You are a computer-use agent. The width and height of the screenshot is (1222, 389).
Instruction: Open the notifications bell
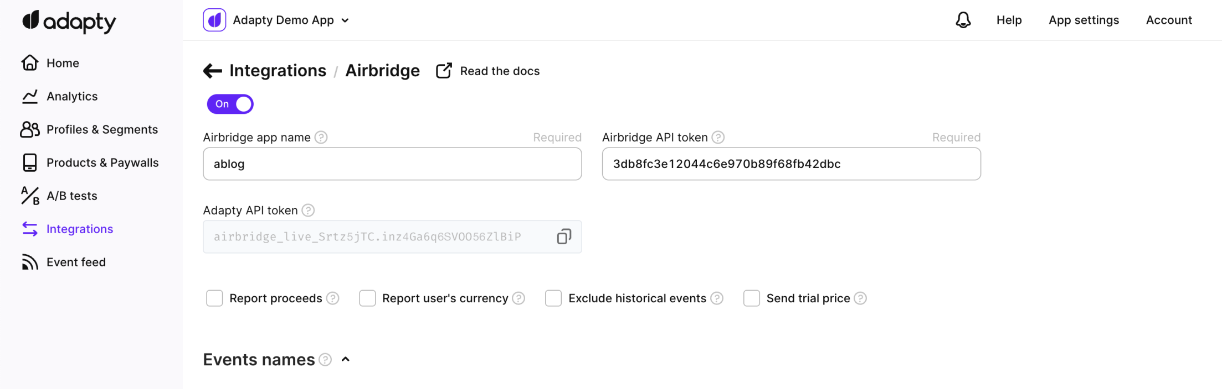tap(963, 20)
